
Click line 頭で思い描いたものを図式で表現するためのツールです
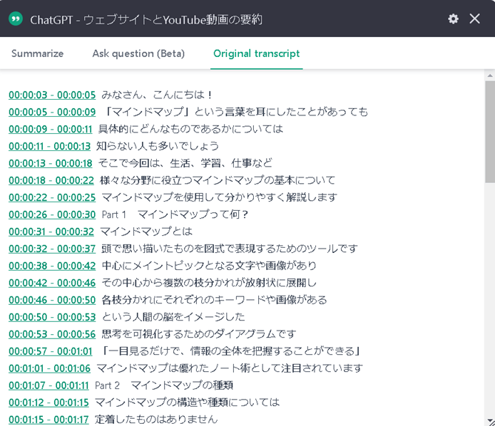tap(230, 248)
